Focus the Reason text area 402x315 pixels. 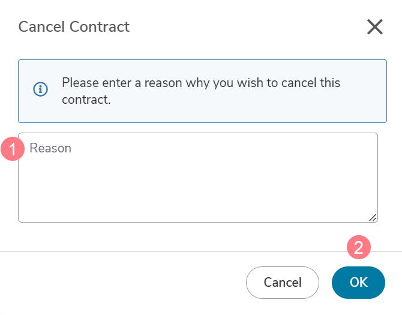pos(197,178)
